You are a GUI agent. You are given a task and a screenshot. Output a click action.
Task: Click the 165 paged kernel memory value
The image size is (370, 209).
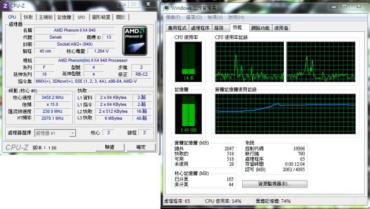tap(230, 179)
